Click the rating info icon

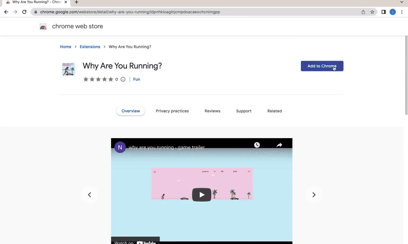(123, 79)
